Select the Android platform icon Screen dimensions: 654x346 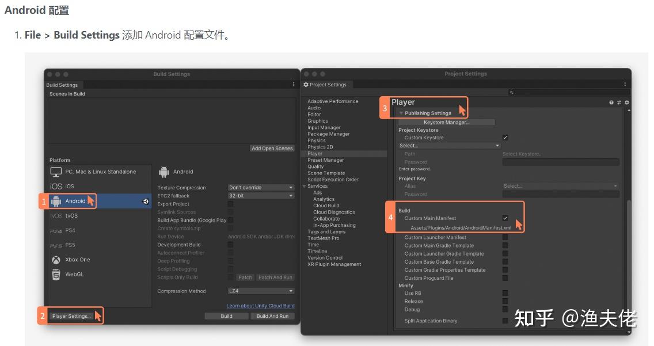56,200
